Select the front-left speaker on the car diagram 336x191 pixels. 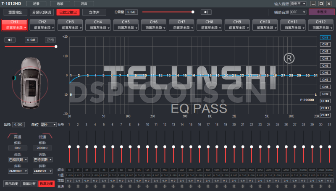coord(14,78)
